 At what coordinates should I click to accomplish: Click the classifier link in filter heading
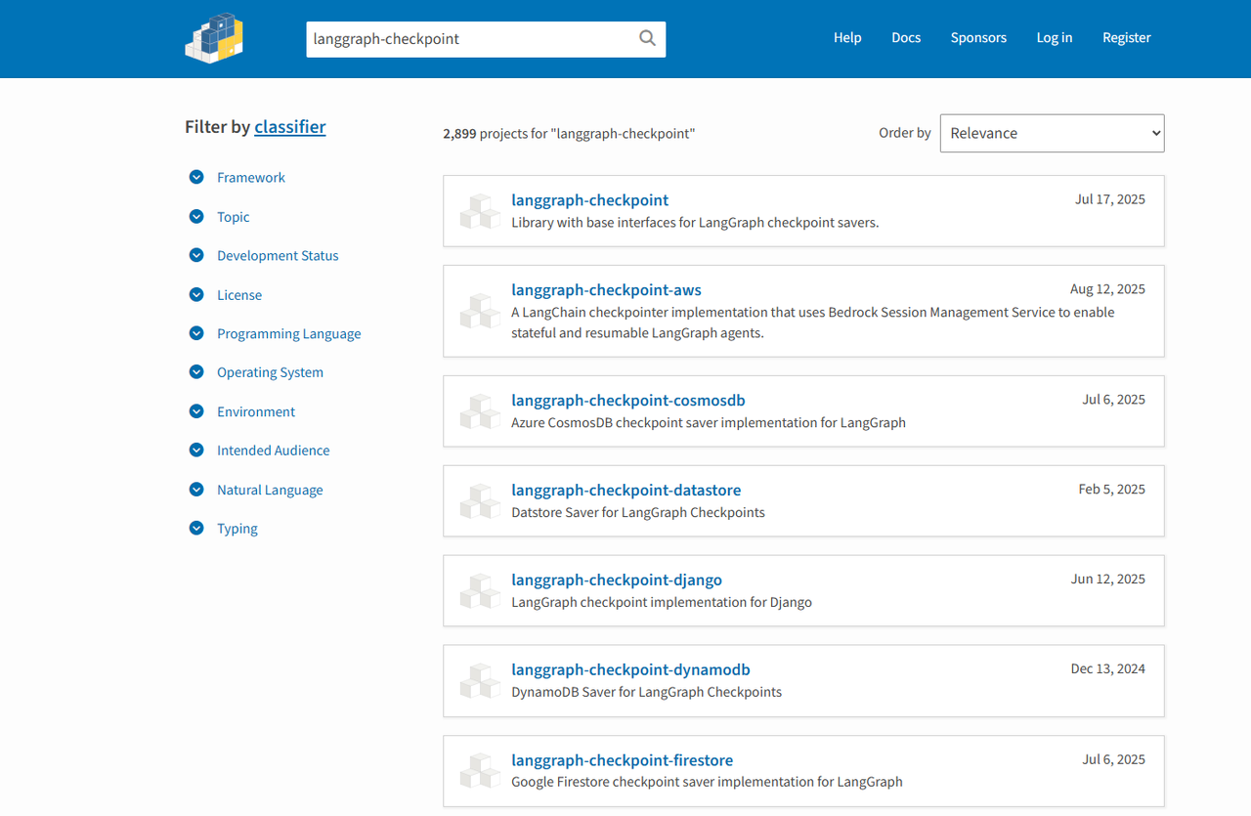click(289, 127)
